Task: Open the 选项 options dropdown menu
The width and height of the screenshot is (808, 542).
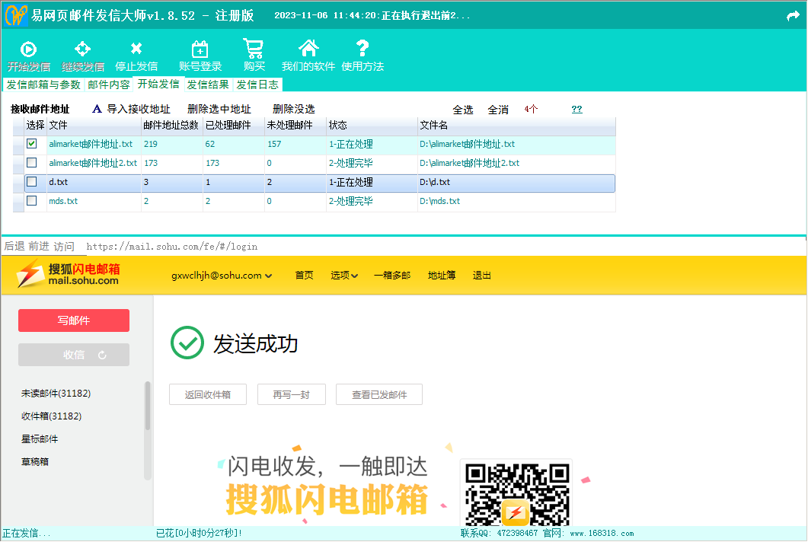Action: click(x=344, y=276)
